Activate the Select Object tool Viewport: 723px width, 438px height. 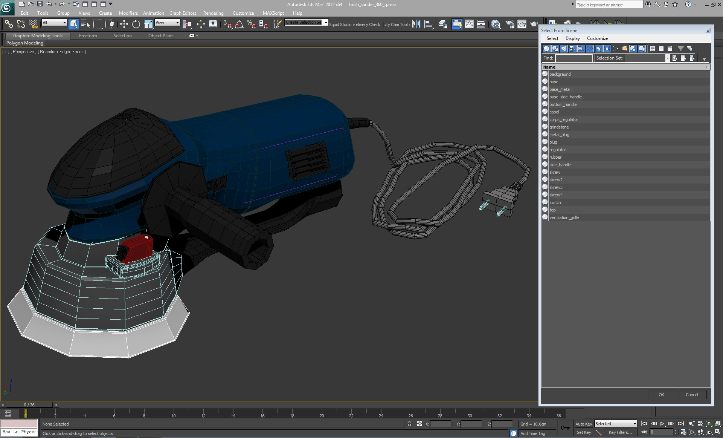(x=74, y=24)
